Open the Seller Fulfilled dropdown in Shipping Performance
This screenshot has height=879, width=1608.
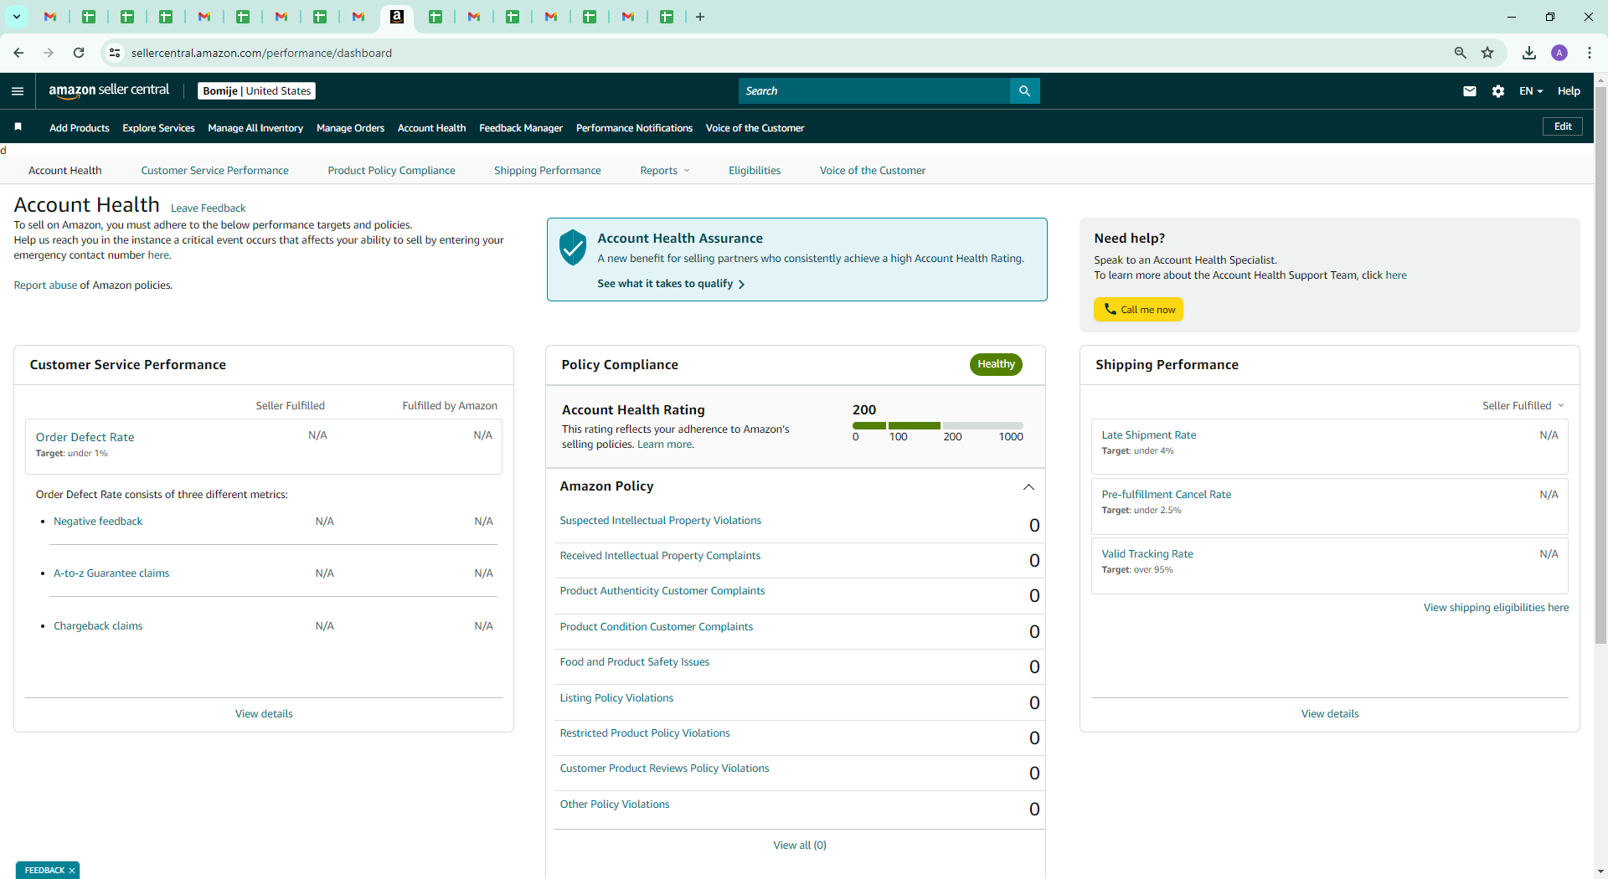point(1523,406)
